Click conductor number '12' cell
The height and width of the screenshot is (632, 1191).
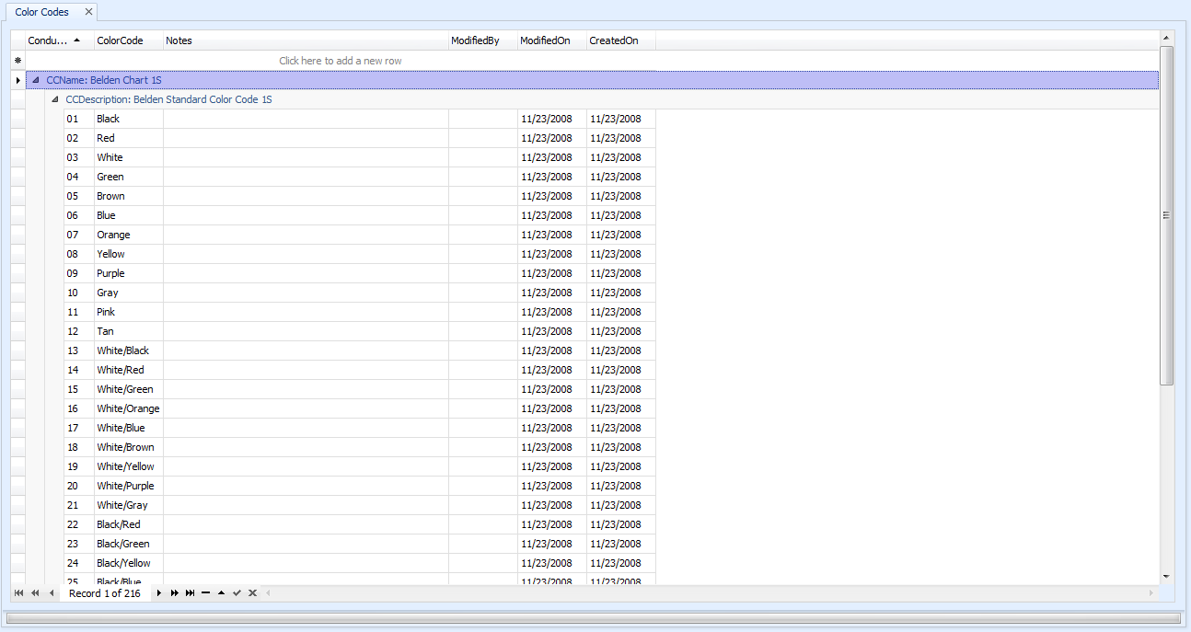click(78, 331)
